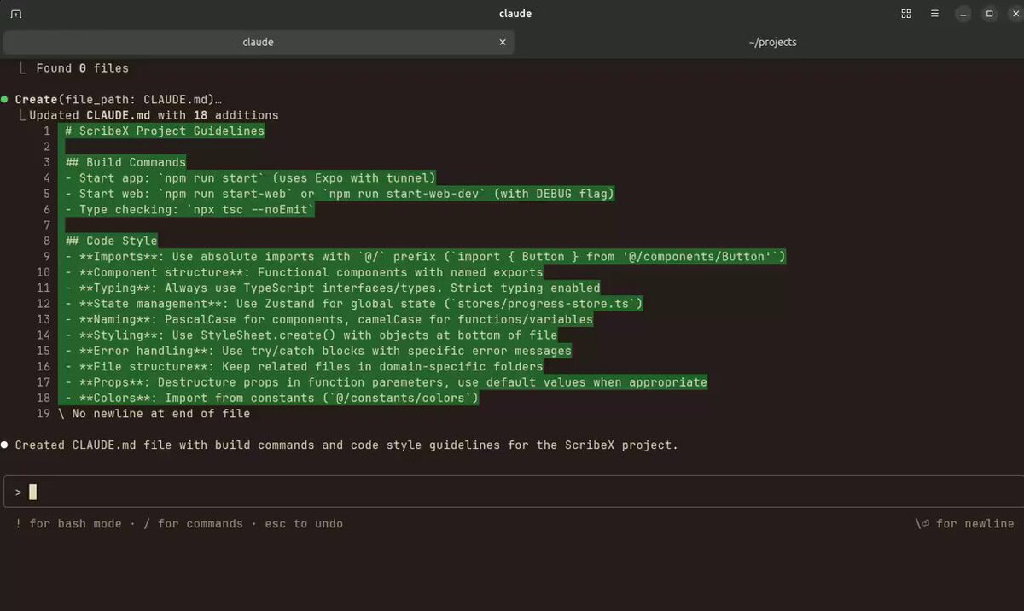Minimize the terminal window
This screenshot has width=1024, height=611.
pyautogui.click(x=963, y=14)
